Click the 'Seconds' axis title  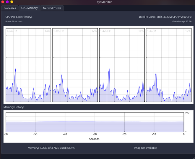pos(94,139)
